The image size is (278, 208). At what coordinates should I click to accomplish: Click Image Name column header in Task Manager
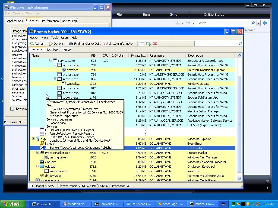[x=19, y=31]
